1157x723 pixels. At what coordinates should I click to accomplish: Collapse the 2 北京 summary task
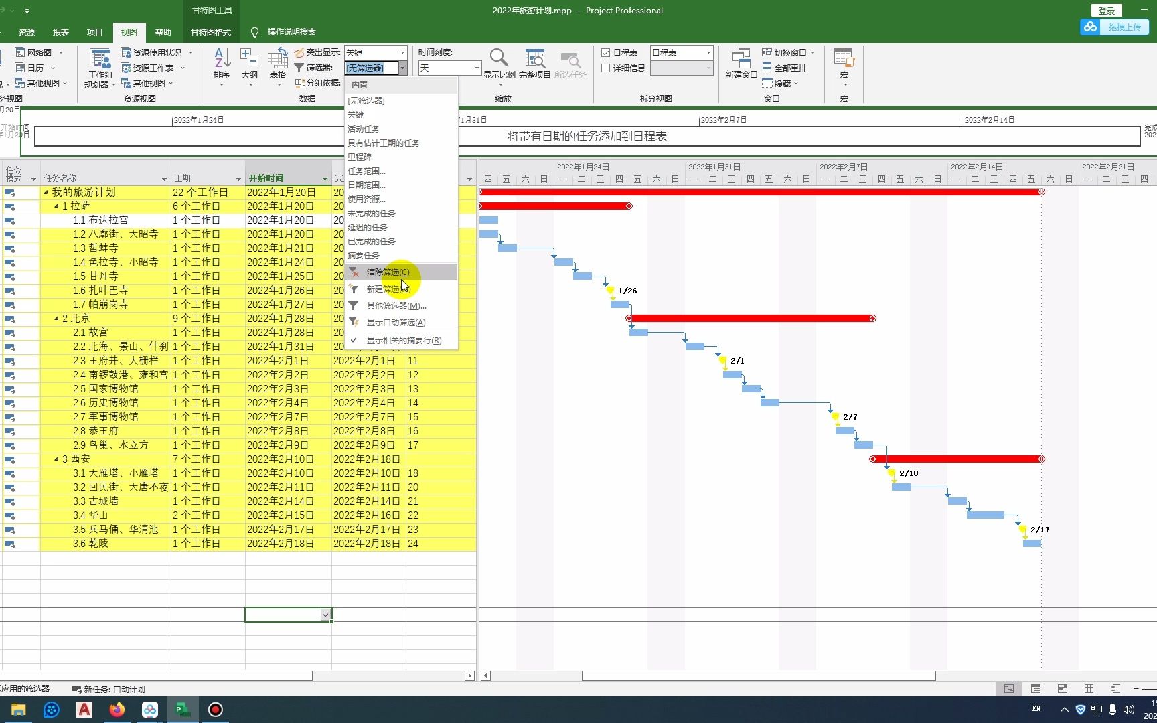click(56, 319)
